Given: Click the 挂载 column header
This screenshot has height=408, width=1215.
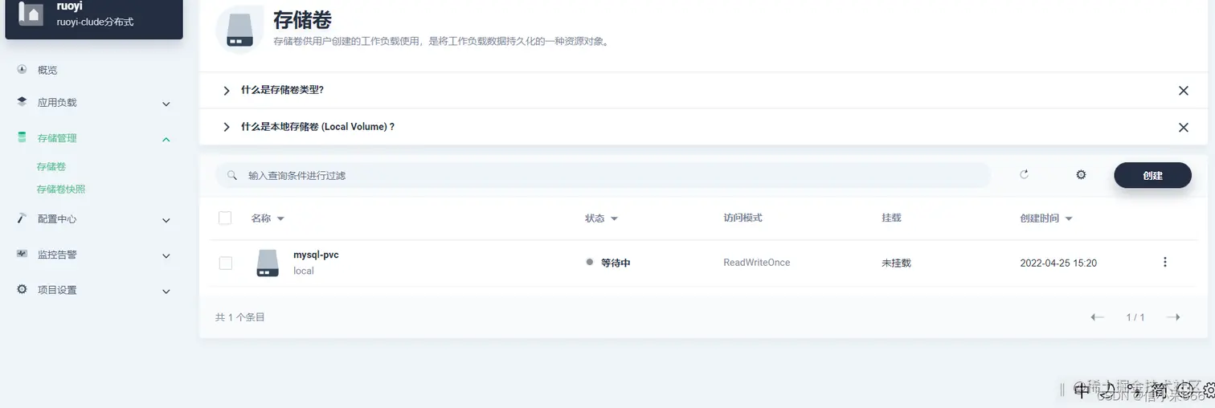Looking at the screenshot, I should [x=891, y=218].
